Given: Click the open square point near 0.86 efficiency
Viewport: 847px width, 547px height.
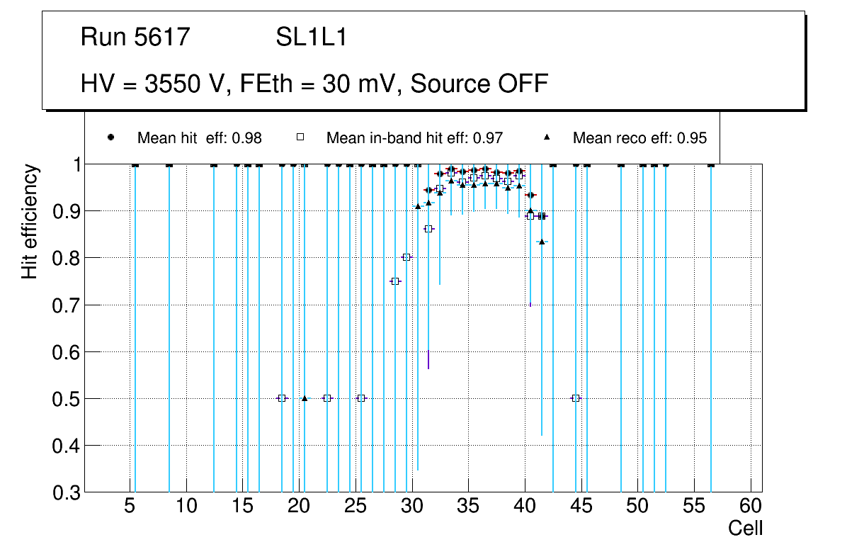Looking at the screenshot, I should coord(428,229).
